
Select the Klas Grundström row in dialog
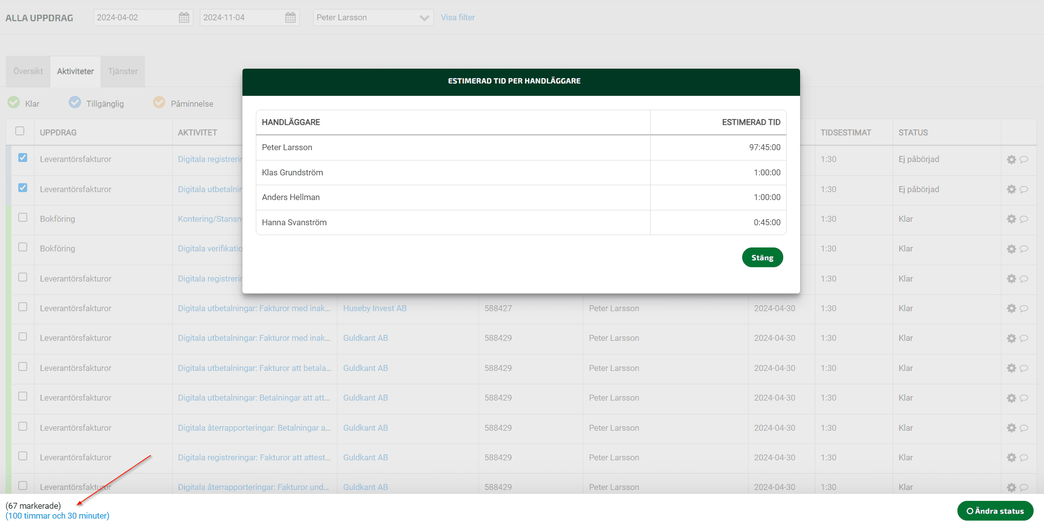click(521, 173)
